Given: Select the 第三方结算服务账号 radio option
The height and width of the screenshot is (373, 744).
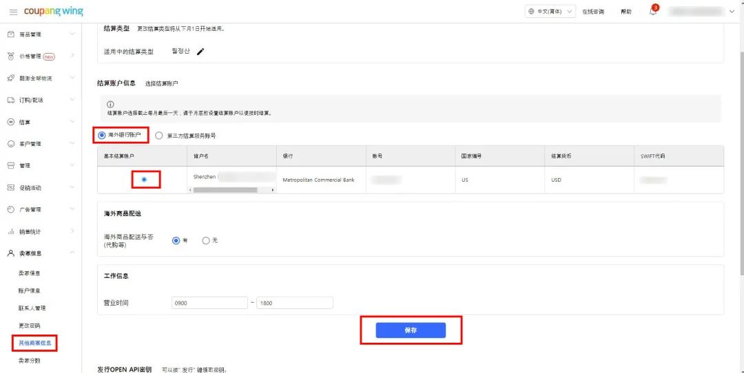Looking at the screenshot, I should tap(159, 136).
